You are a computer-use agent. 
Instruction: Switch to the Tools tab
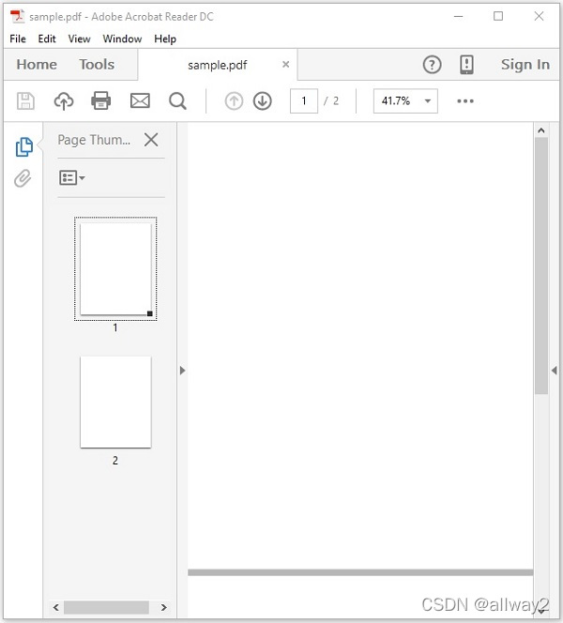[97, 65]
